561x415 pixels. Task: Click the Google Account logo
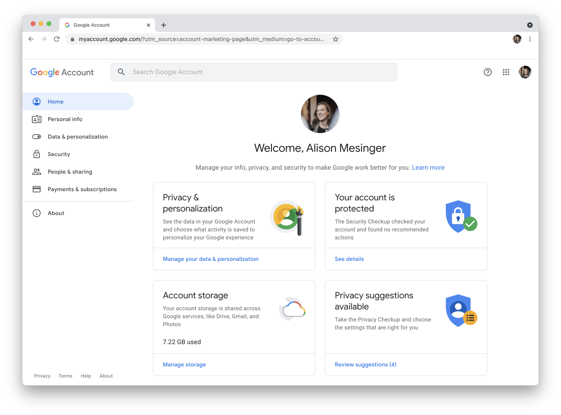[62, 72]
